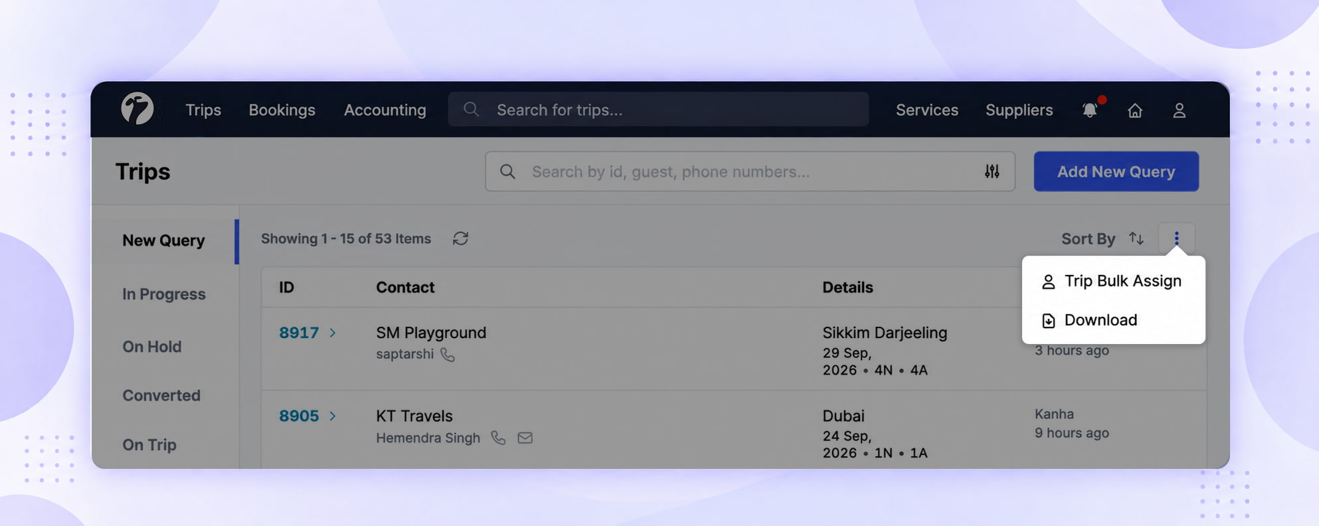The width and height of the screenshot is (1319, 526).
Task: Select Trip Bulk Assign from menu
Action: [1113, 281]
